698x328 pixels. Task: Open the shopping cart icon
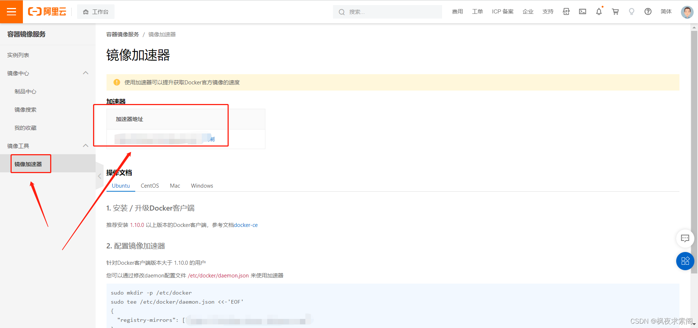pyautogui.click(x=615, y=12)
